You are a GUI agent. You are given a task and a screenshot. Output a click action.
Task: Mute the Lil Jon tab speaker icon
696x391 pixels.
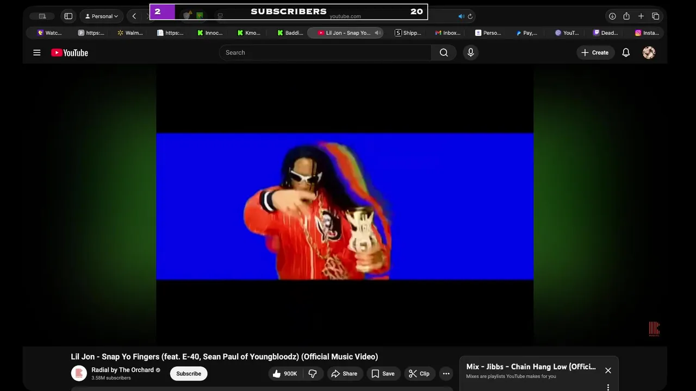point(377,33)
